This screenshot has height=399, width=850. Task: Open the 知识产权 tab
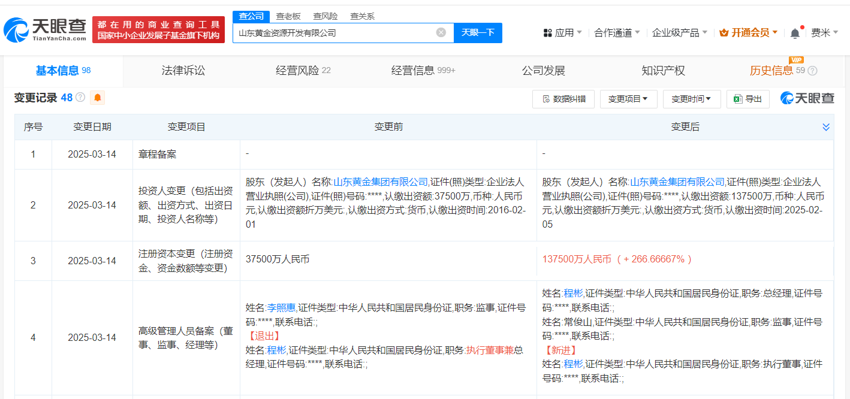tap(664, 71)
